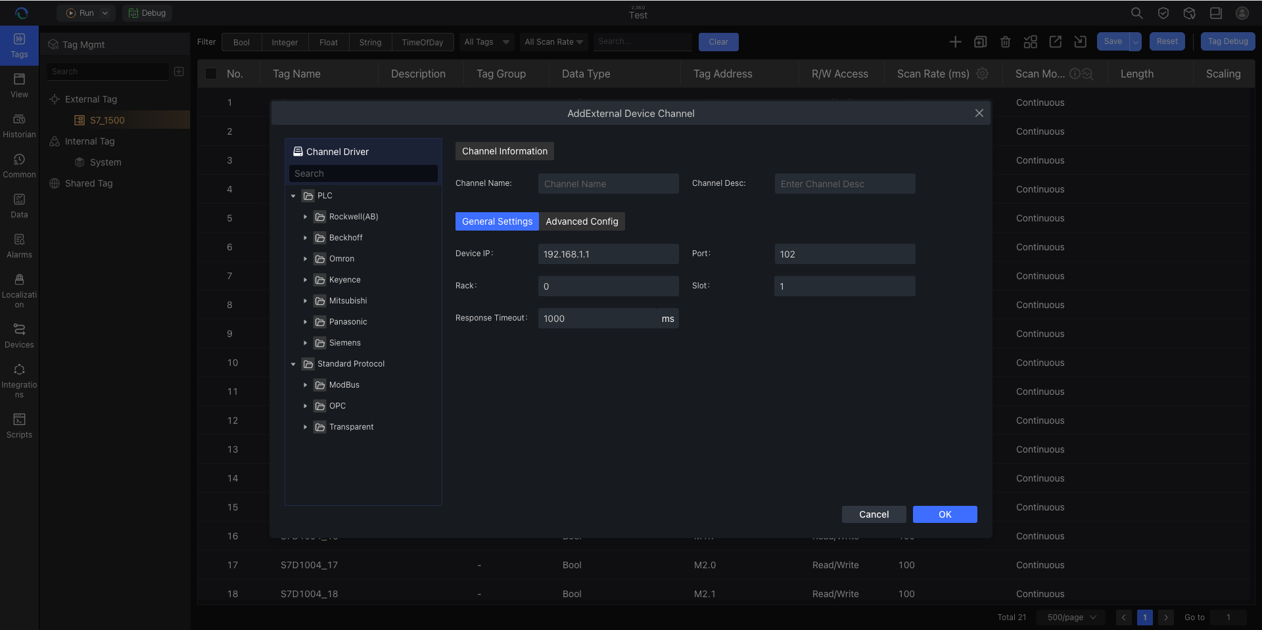Image resolution: width=1262 pixels, height=630 pixels.
Task: Collapse the PLC driver folder
Action: pyautogui.click(x=293, y=196)
